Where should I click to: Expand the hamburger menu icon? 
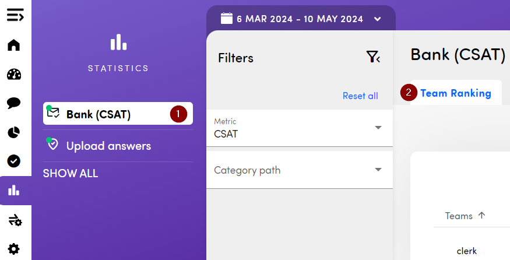click(x=15, y=16)
